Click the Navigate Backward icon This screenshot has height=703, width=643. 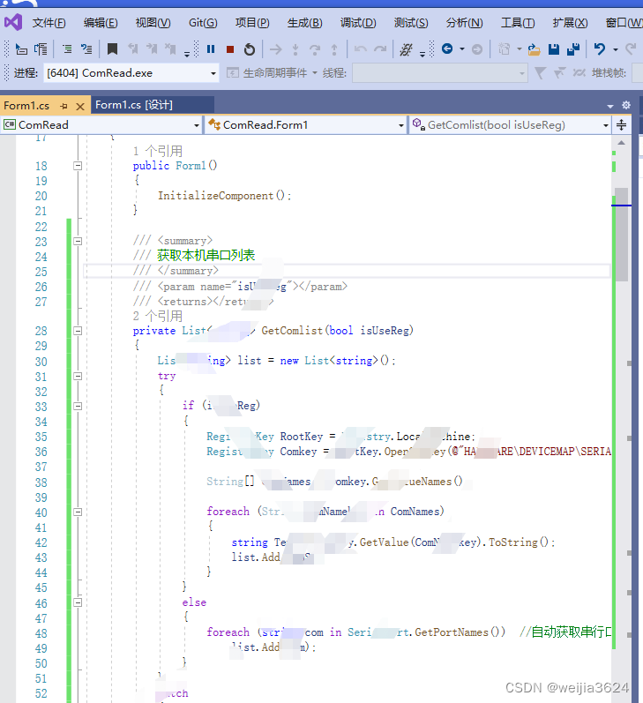click(x=447, y=49)
